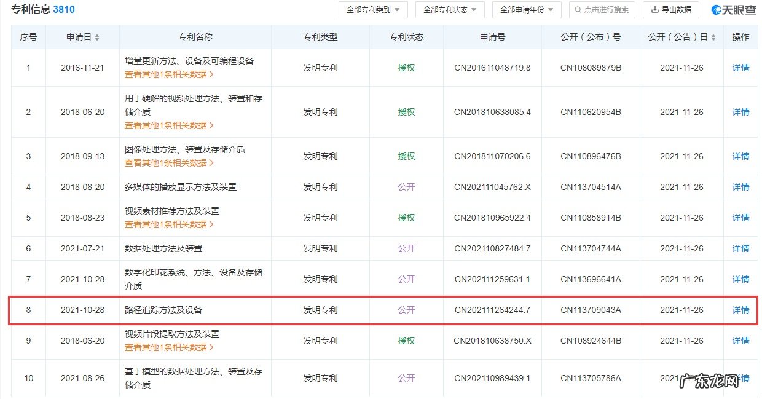Show related data under 视频素材推荐方法及装置
Viewport: 762px width, 399px height.
click(169, 224)
